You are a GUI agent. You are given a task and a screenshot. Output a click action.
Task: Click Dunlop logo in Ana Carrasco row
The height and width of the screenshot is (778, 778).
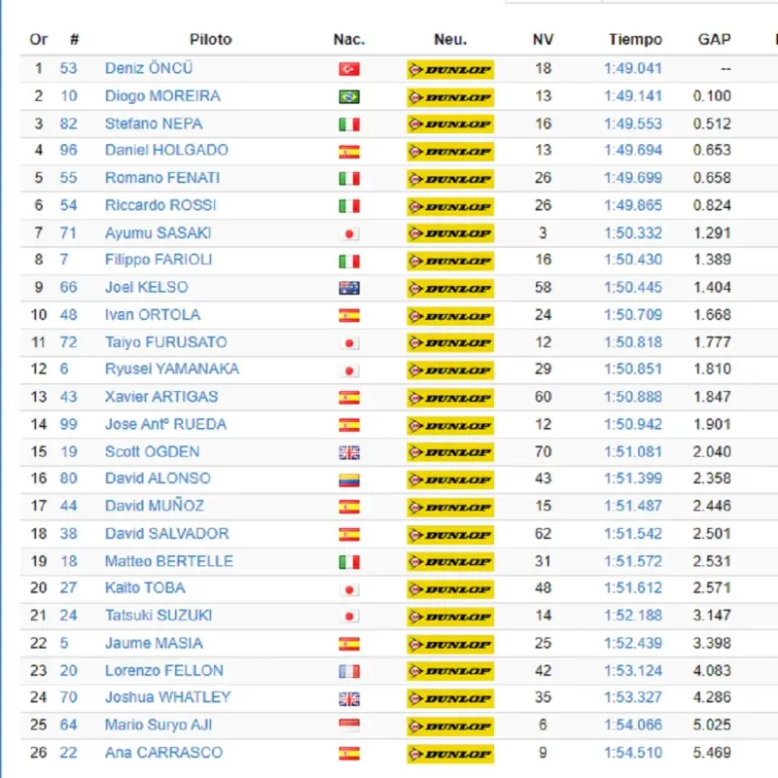pyautogui.click(x=450, y=754)
